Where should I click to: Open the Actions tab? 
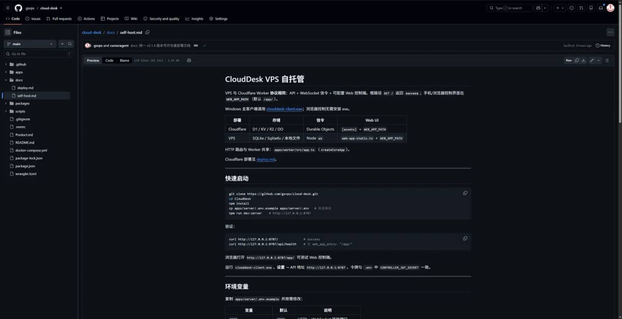[x=86, y=19]
